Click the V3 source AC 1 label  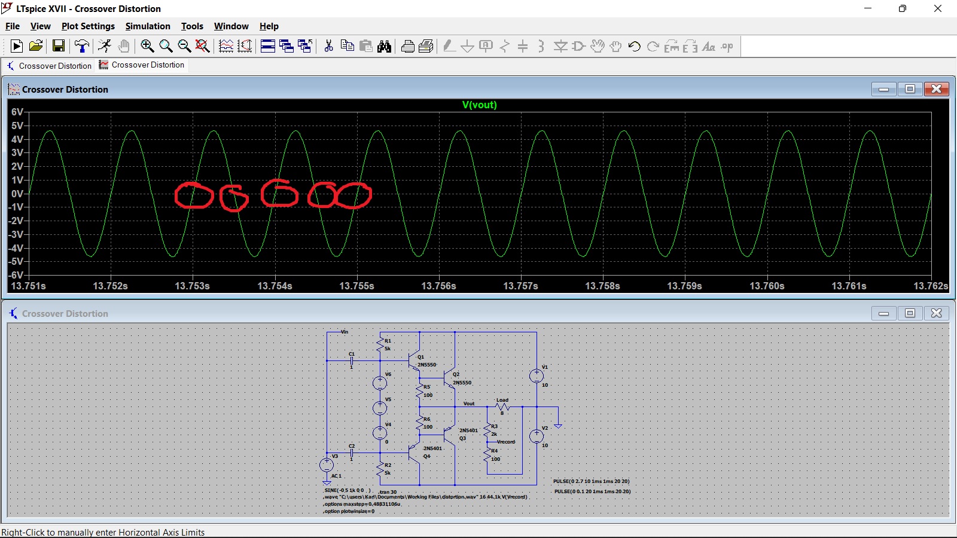(336, 476)
